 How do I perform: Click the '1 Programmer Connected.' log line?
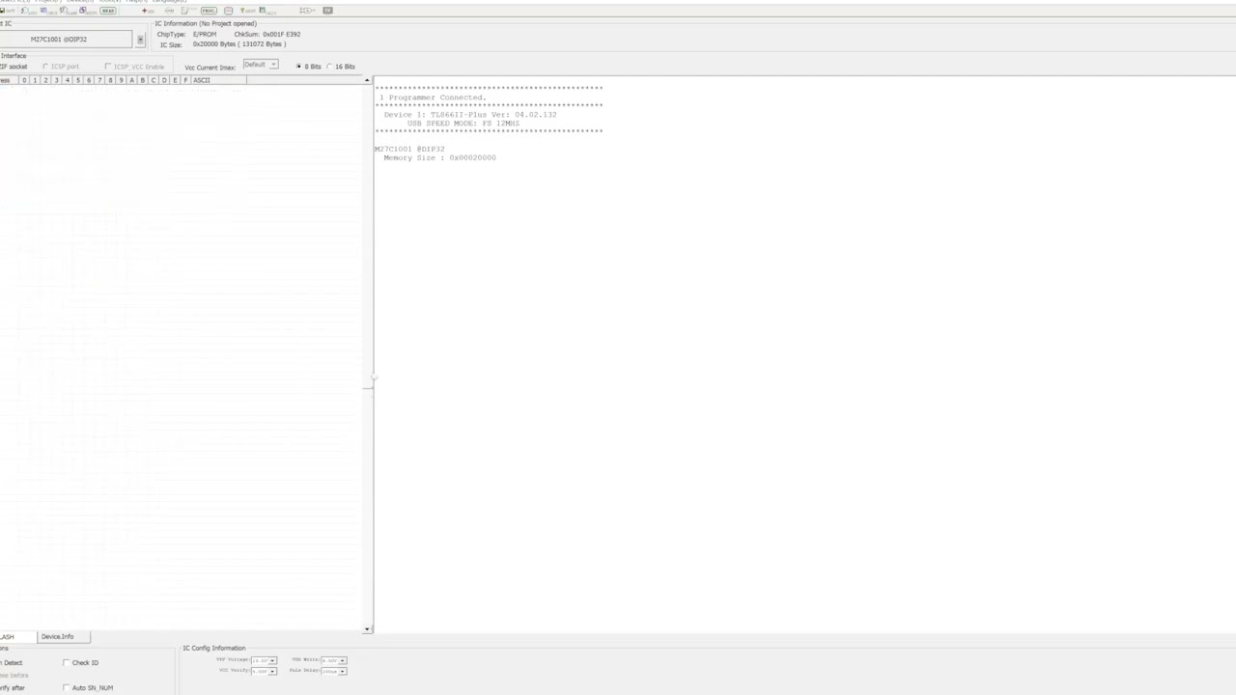(433, 97)
